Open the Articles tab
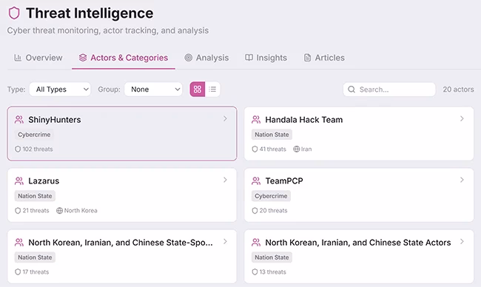Image resolution: width=481 pixels, height=287 pixels. point(324,58)
